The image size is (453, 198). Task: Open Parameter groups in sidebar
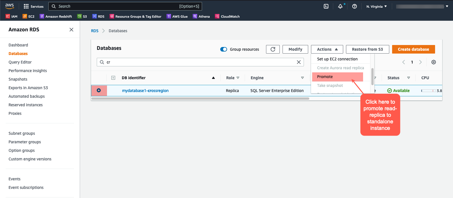[25, 142]
